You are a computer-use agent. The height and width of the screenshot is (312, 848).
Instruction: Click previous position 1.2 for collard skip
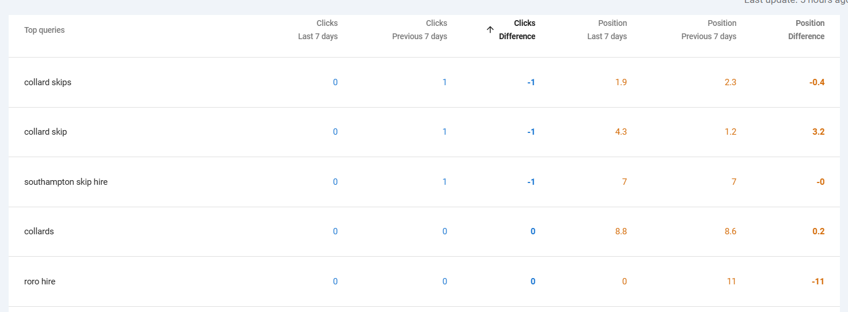tap(730, 132)
